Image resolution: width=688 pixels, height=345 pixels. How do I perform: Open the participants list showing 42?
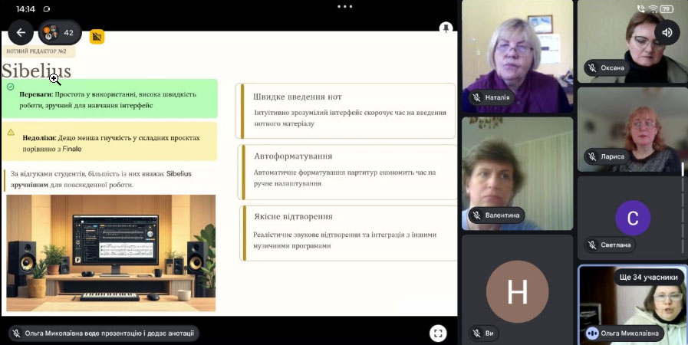[60, 32]
